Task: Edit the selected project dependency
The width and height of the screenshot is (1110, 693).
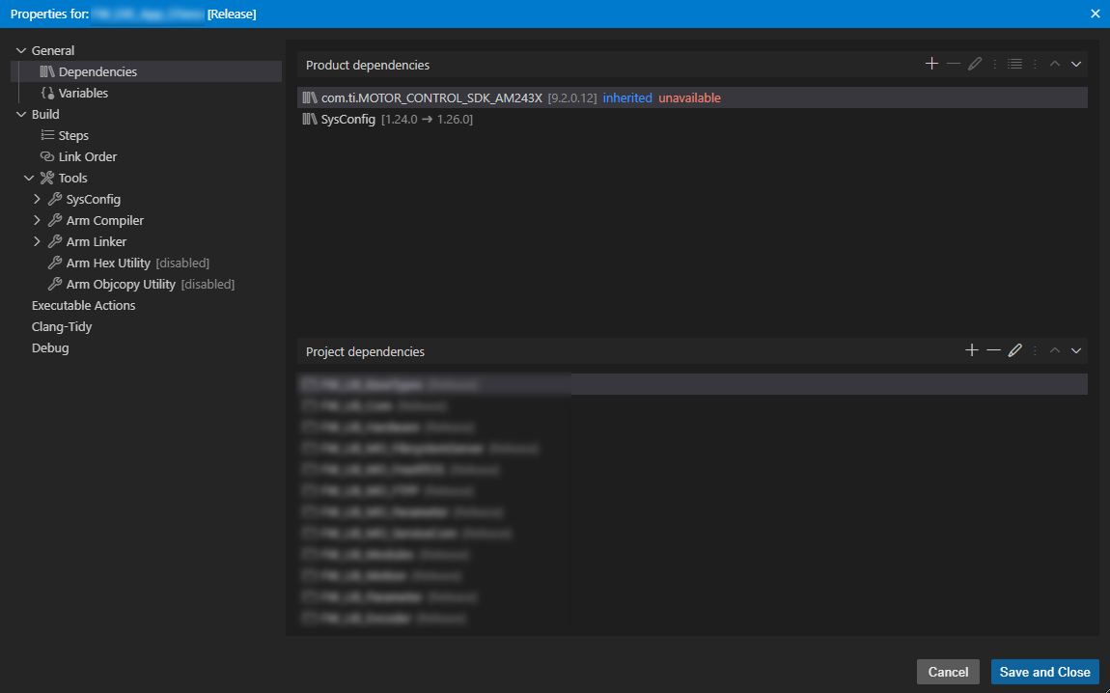Action: 1014,350
